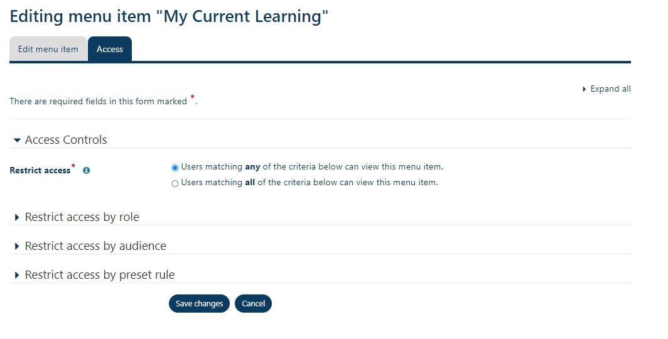The width and height of the screenshot is (668, 339).
Task: Click the triangle icon for Restrict access by audience
Action: [x=17, y=246]
